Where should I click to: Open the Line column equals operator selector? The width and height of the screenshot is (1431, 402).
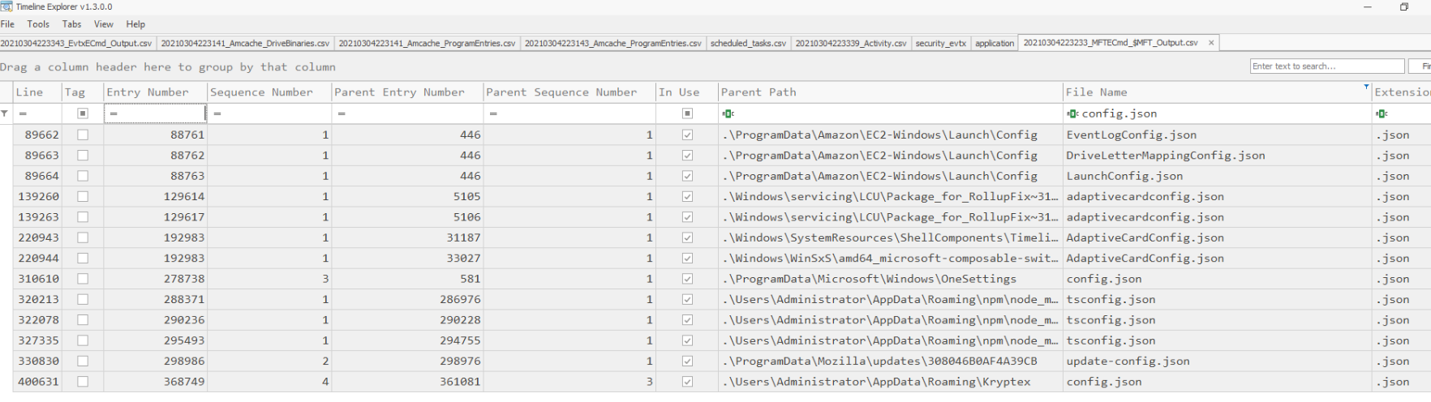(23, 113)
